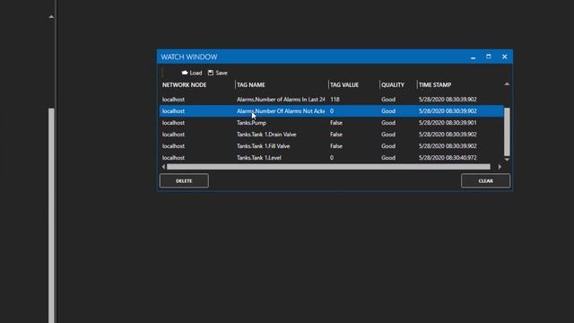Screen dimensions: 574x323
Task: Click the Save disk icon
Action: tap(211, 73)
